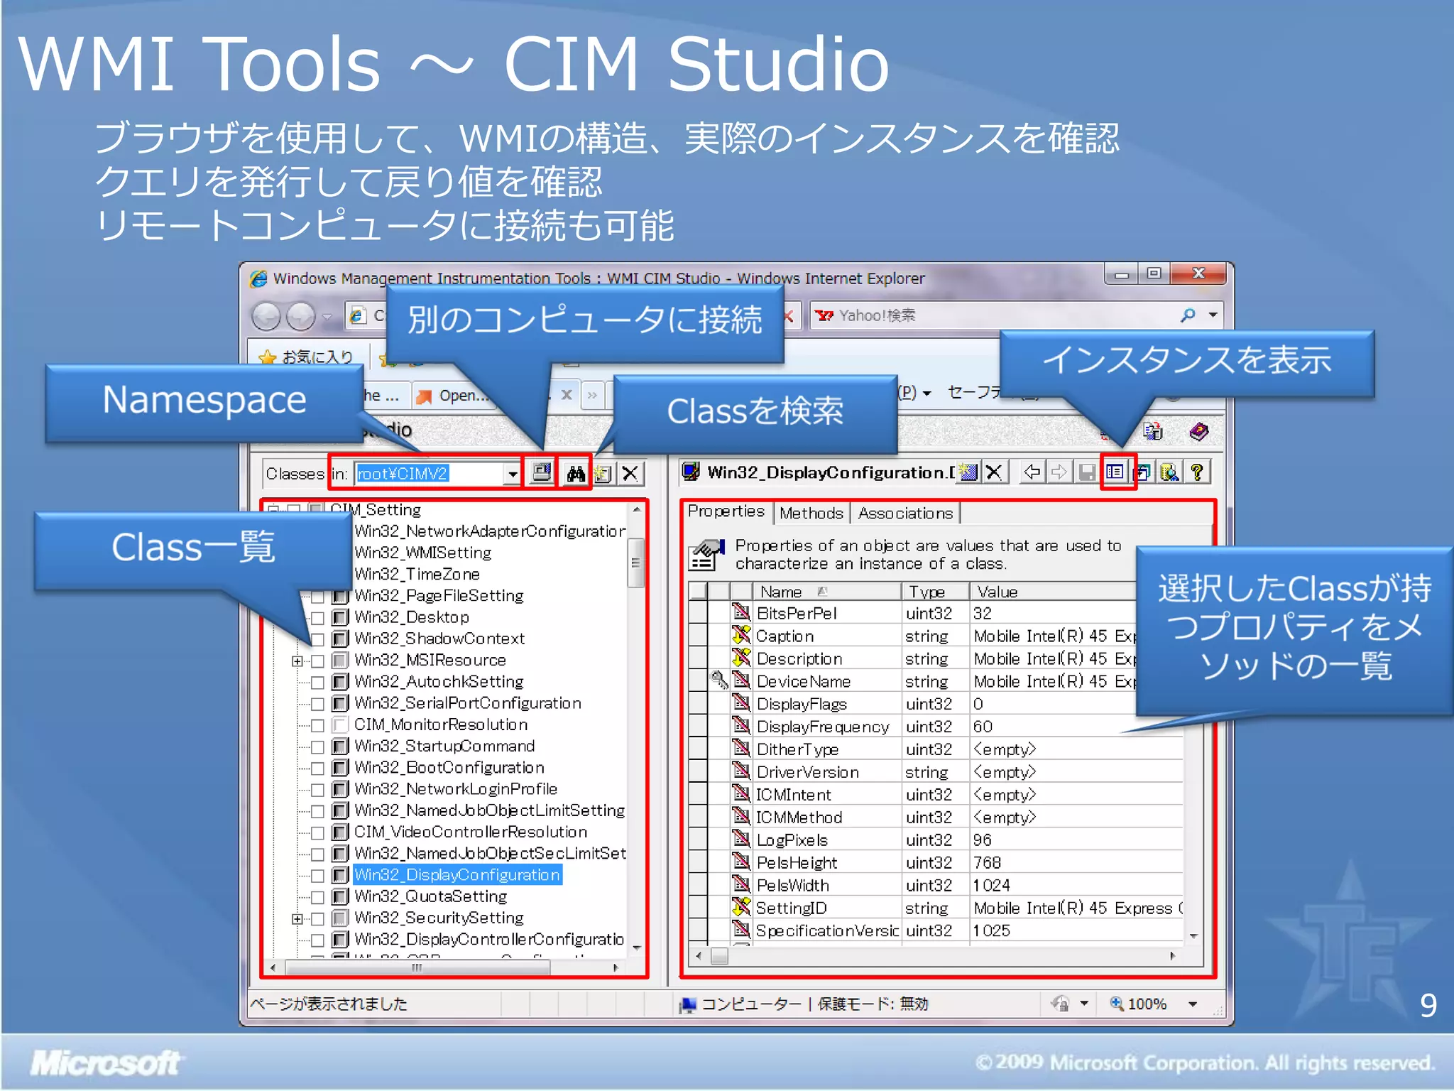The width and height of the screenshot is (1454, 1091).
Task: Close the current IE browser tab
Action: click(567, 394)
